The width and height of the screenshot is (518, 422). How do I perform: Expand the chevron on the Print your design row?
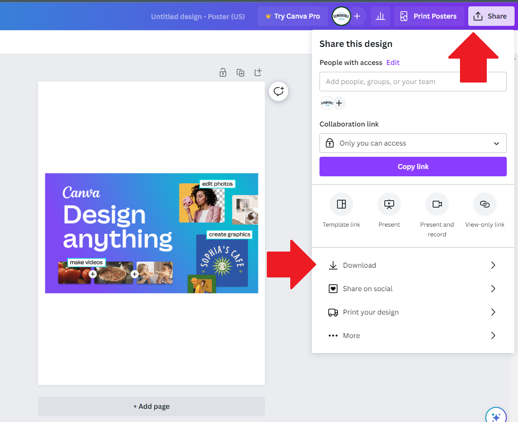(493, 312)
